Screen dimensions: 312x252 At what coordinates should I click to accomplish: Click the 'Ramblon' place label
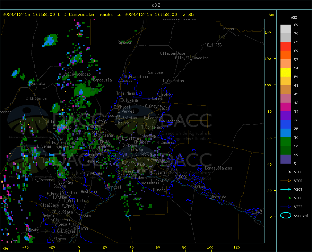tap(125, 42)
